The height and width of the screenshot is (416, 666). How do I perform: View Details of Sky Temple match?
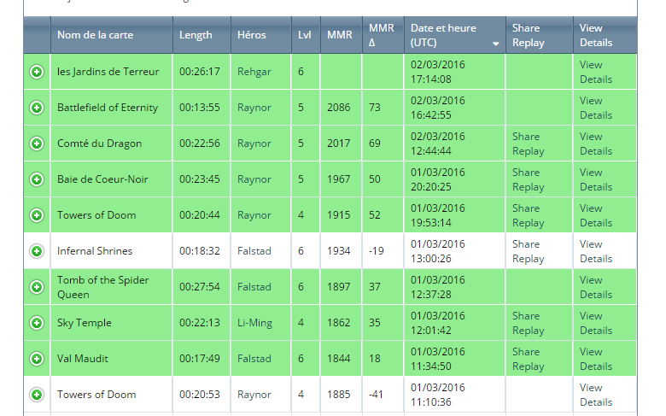click(x=596, y=323)
